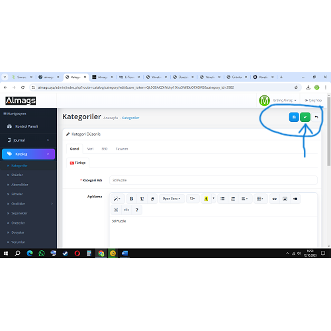Toggle underline formatting in the editor

pos(142,199)
